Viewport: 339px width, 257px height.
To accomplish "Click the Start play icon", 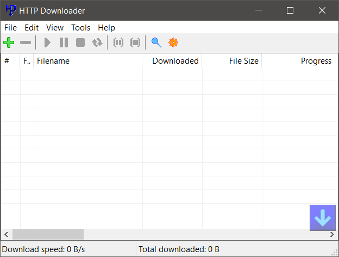I will coord(47,42).
